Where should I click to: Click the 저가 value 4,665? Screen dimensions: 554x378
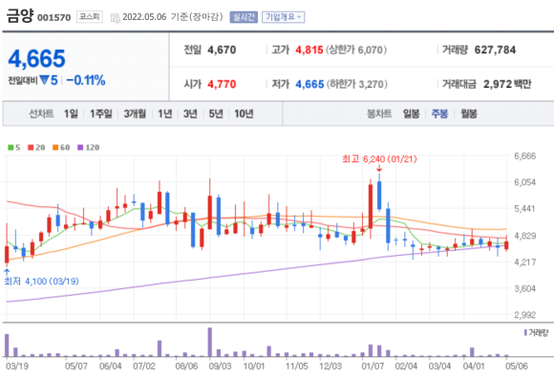[x=309, y=84]
